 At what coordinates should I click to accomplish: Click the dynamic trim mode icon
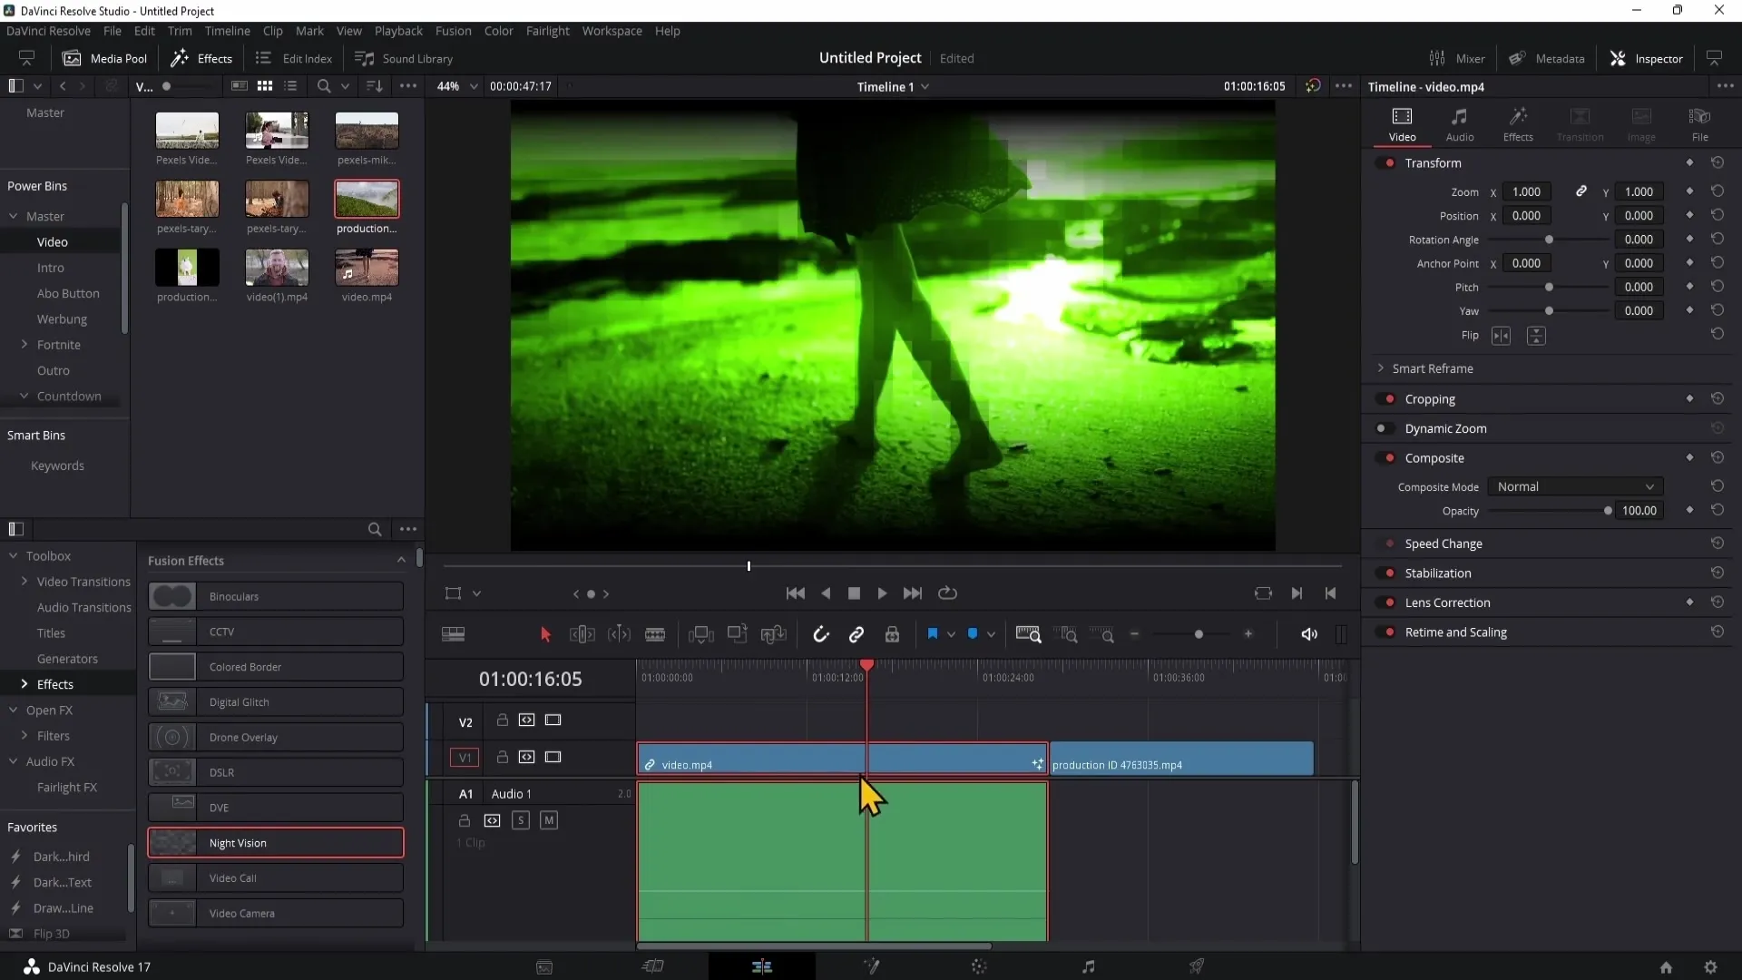(x=619, y=634)
